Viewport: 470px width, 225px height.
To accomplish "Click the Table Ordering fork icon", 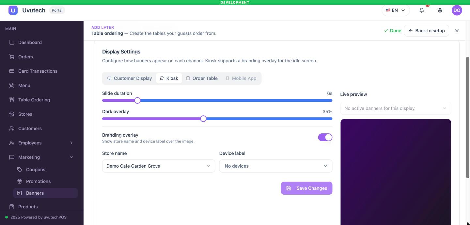I will 12,100.
